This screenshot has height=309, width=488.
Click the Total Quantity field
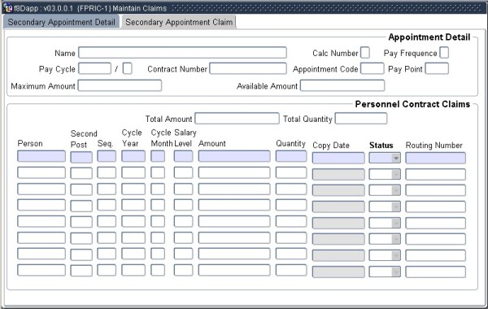(x=361, y=119)
